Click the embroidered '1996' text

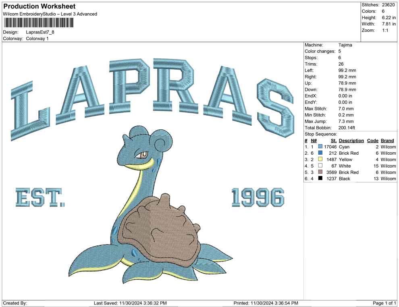(x=258, y=197)
